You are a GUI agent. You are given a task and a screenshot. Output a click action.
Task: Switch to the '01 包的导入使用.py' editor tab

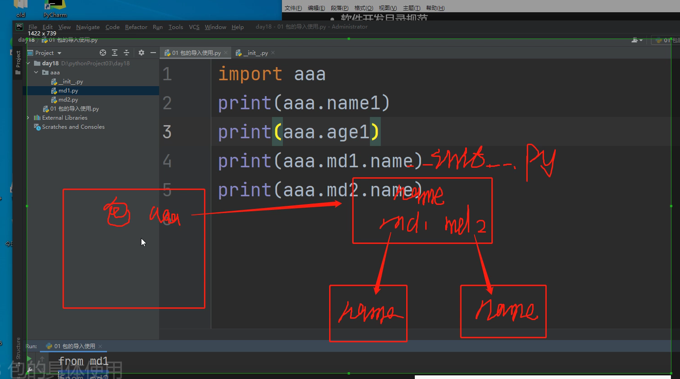coord(196,53)
